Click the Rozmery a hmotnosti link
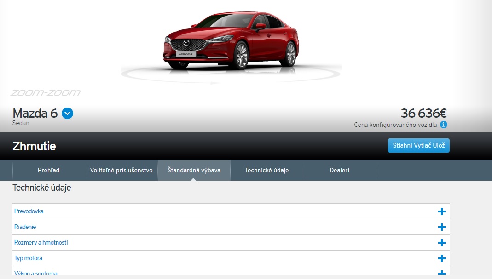The width and height of the screenshot is (492, 279). pos(41,243)
